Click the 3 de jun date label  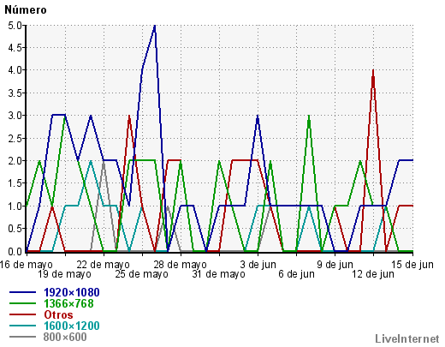coord(258,265)
